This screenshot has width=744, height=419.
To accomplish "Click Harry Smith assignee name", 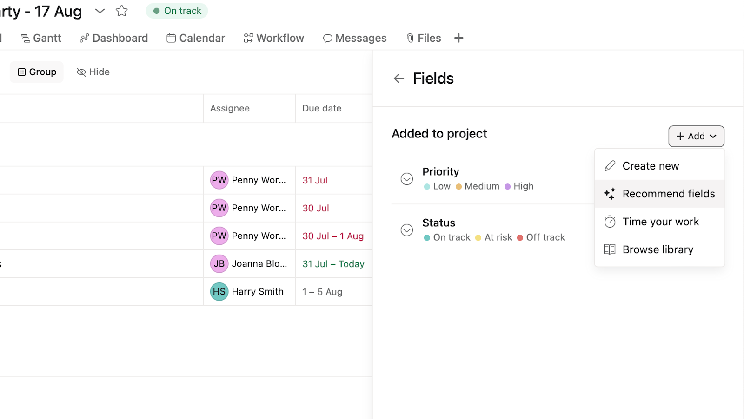I will (x=258, y=292).
